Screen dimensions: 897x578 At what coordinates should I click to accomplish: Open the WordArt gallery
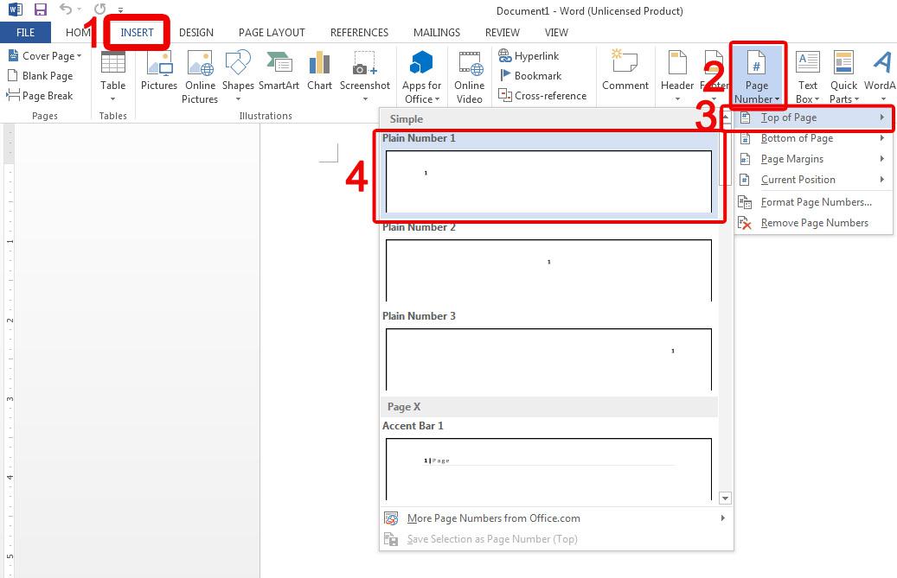click(880, 77)
